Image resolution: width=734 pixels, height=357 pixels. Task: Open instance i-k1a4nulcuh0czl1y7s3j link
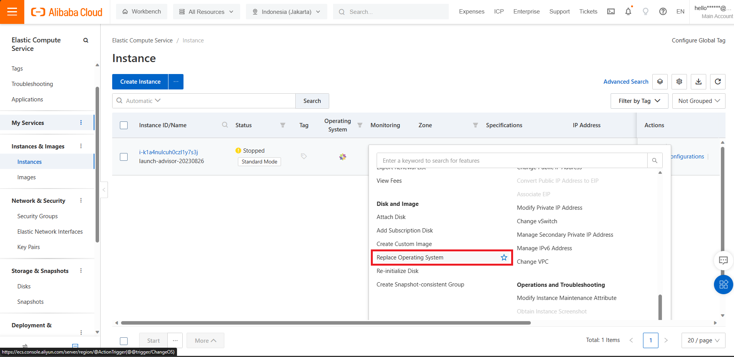pos(168,152)
